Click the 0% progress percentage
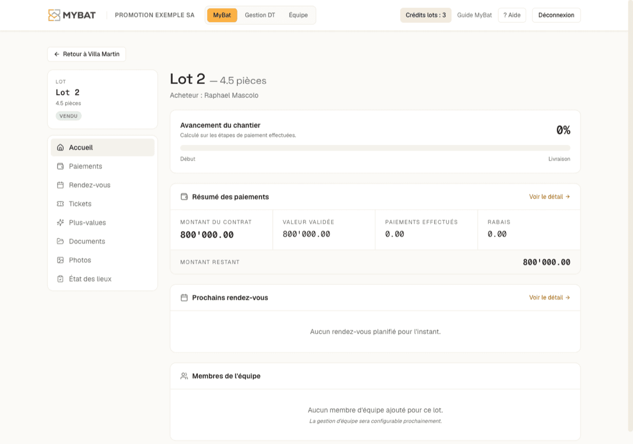Screen dimensions: 633x444 click(x=563, y=130)
